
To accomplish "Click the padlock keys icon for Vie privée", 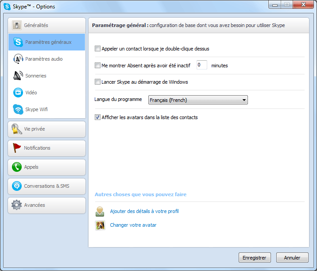I will (16, 129).
